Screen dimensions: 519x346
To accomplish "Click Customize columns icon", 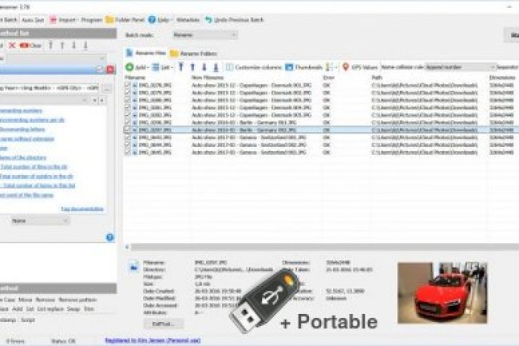I will point(229,67).
